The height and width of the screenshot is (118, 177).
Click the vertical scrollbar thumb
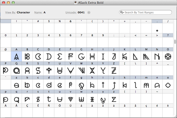point(175,42)
